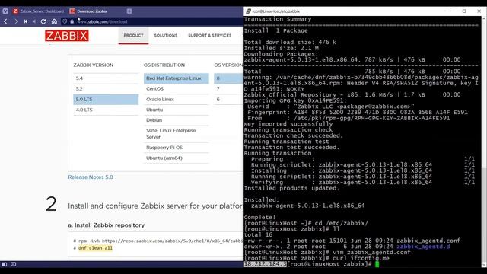View site info via padlock icon
This screenshot has width=487, height=274.
click(x=72, y=21)
